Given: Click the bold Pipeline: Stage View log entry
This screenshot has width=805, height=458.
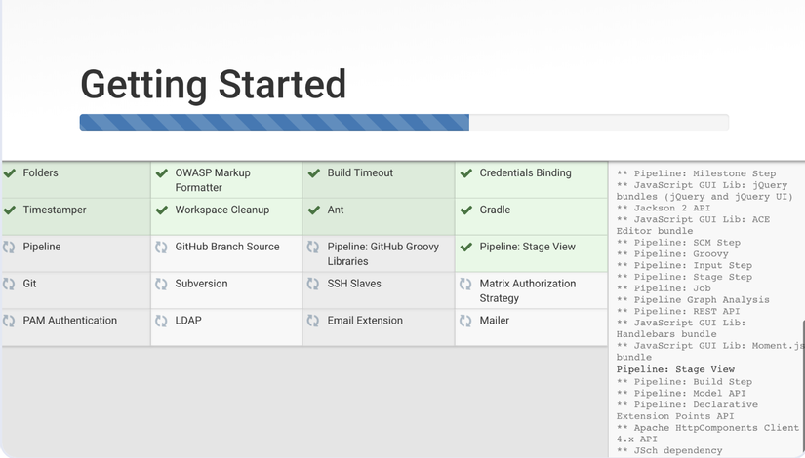Looking at the screenshot, I should [675, 369].
